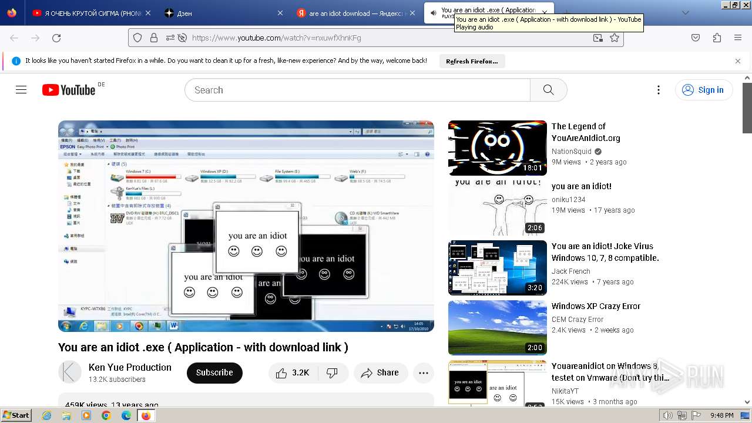Open the Joke Virus Windows 10 video thumbnail

498,268
